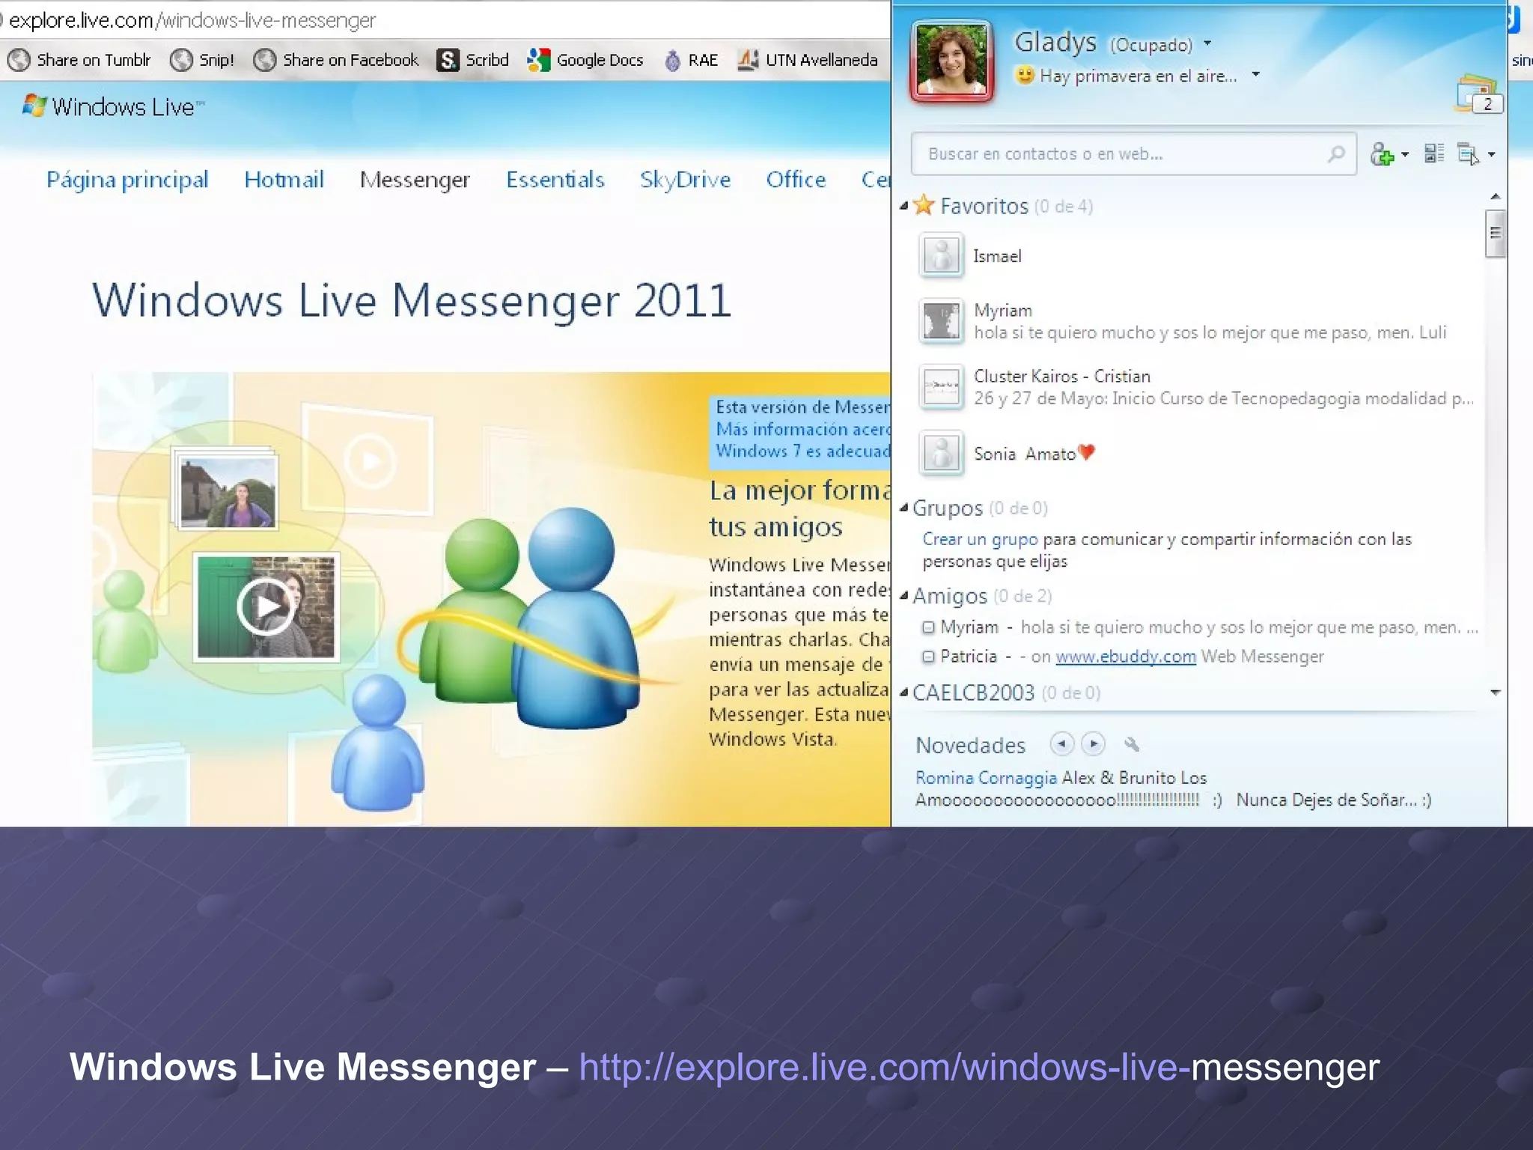Image resolution: width=1533 pixels, height=1150 pixels.
Task: Click the Romina Cornaggia link in Novedades
Action: click(986, 778)
